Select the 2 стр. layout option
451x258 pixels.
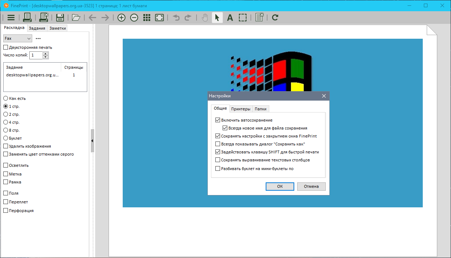[11, 114]
